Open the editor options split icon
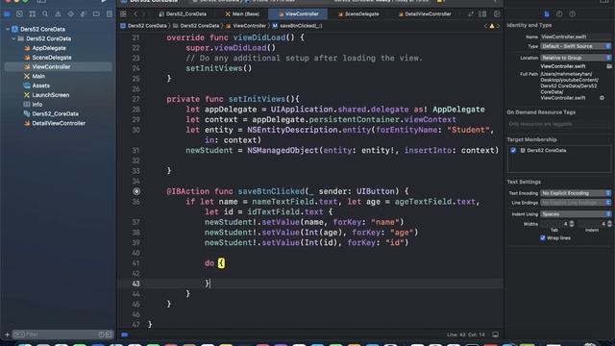 point(482,14)
